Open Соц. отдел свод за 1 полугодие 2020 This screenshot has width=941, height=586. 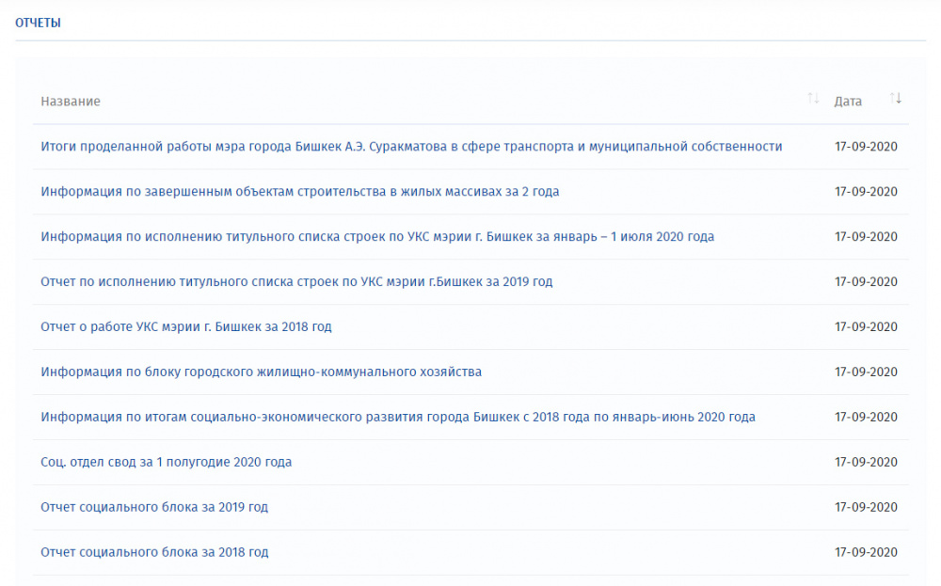[x=166, y=462]
